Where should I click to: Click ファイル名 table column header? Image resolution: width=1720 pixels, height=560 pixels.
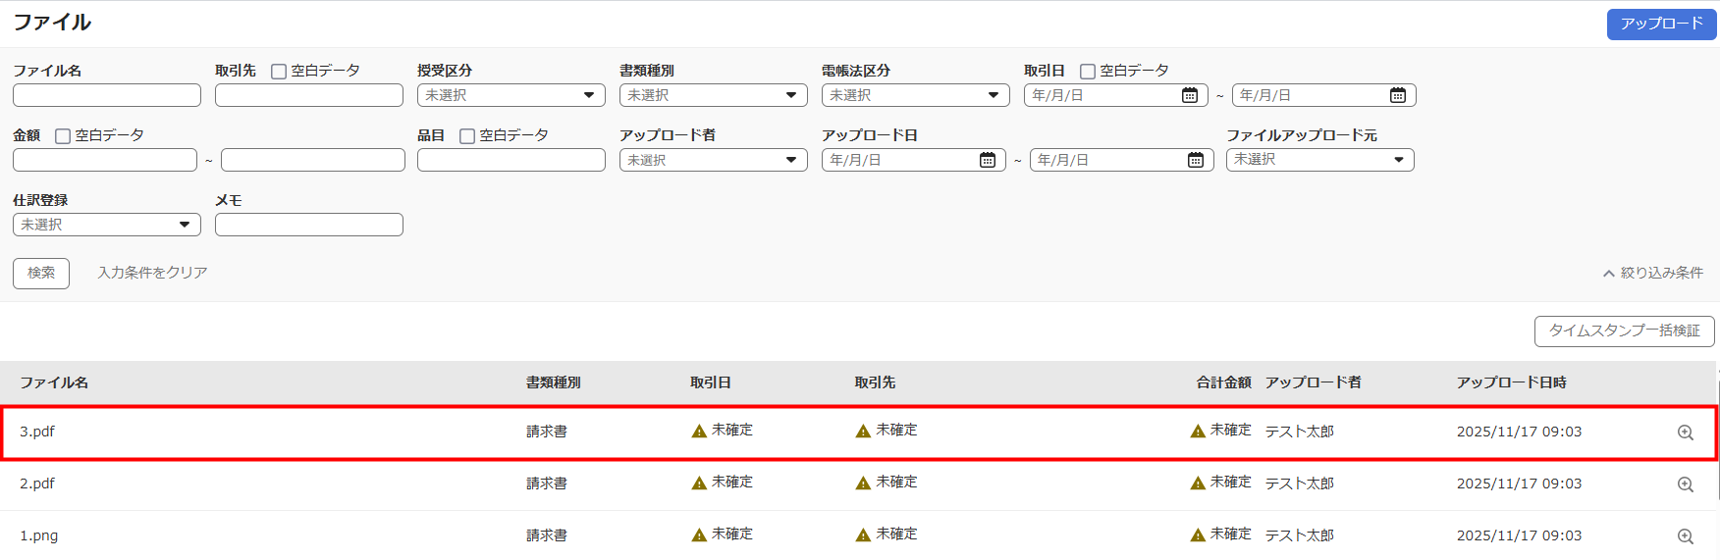point(54,382)
